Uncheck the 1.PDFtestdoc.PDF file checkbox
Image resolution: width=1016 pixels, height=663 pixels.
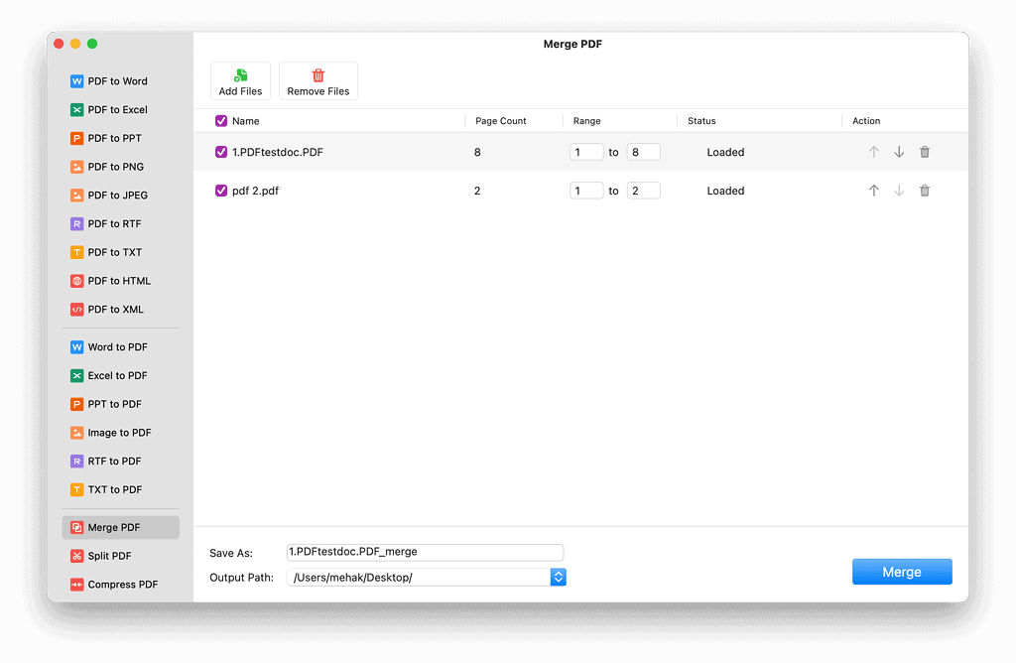pos(221,153)
